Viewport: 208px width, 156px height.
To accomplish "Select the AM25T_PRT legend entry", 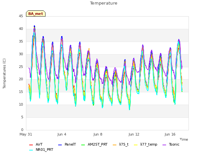I will (x=94, y=144).
